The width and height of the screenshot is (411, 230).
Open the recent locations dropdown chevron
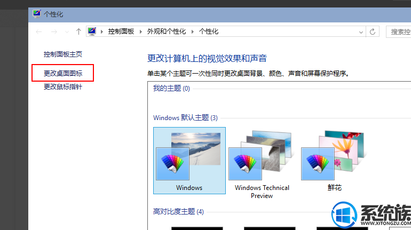pyautogui.click(x=67, y=32)
